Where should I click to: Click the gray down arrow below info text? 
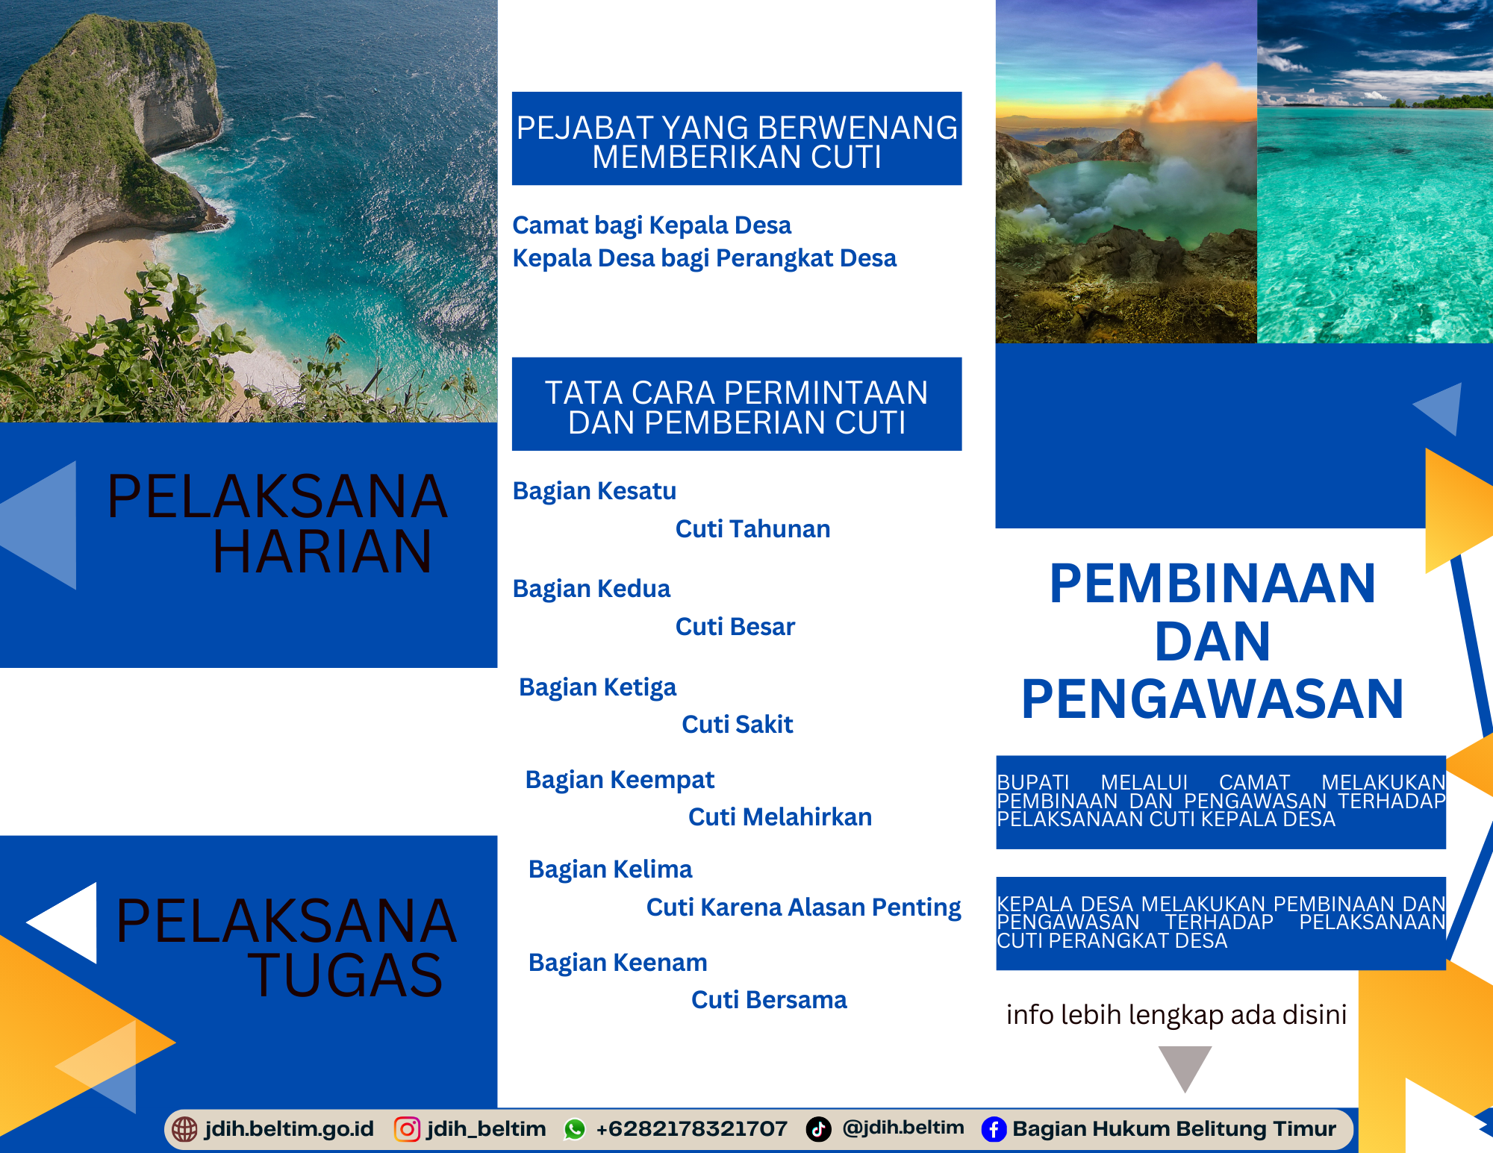click(1185, 1069)
